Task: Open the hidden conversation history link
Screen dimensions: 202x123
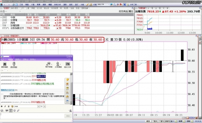Action: [8, 90]
